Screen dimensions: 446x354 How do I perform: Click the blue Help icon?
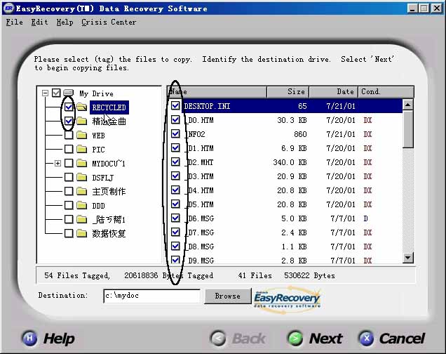tap(29, 339)
